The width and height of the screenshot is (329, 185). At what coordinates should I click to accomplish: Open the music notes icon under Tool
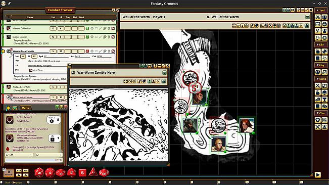point(318,38)
